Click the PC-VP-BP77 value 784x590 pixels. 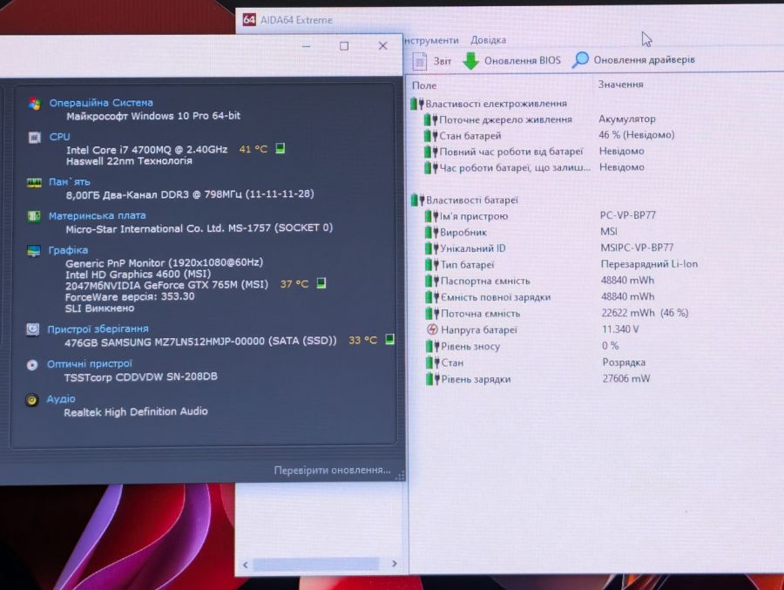click(627, 215)
